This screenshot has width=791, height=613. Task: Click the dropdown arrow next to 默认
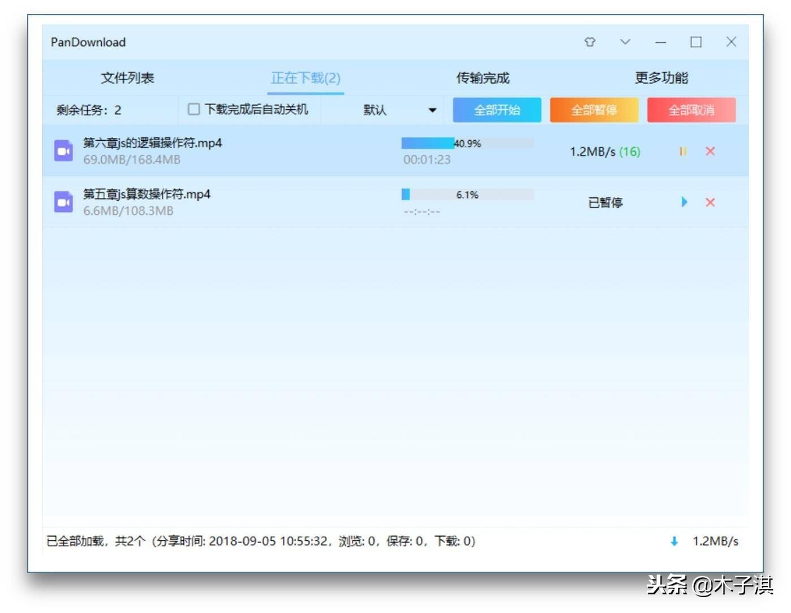433,110
